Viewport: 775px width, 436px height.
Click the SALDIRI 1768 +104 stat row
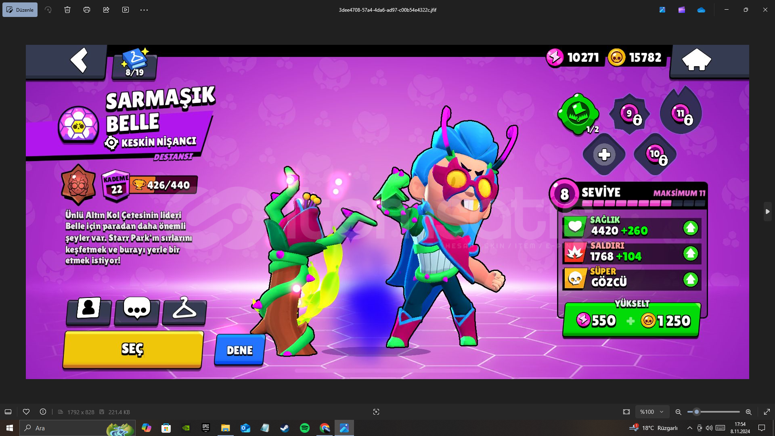[x=632, y=254]
